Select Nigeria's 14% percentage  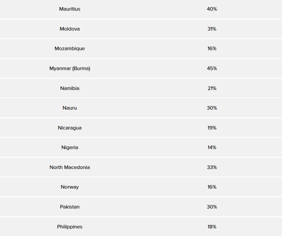(212, 147)
